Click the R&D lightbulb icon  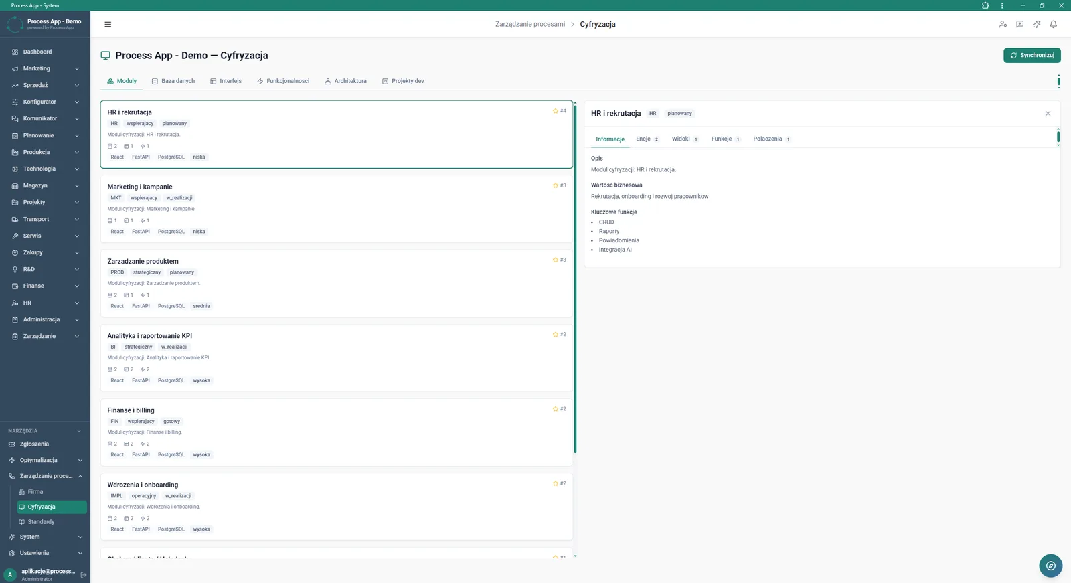pyautogui.click(x=15, y=269)
